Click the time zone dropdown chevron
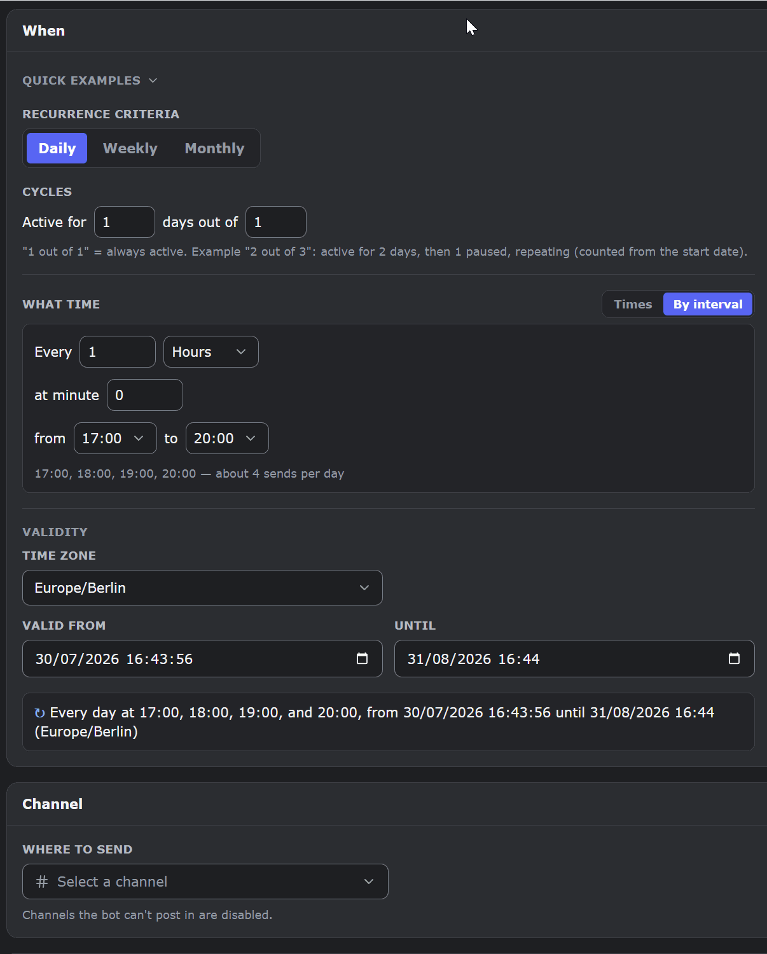The image size is (767, 954). (x=364, y=588)
